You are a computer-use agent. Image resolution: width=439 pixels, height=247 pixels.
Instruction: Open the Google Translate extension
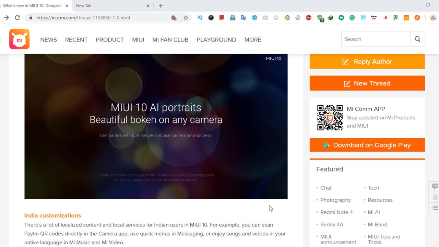pyautogui.click(x=244, y=18)
